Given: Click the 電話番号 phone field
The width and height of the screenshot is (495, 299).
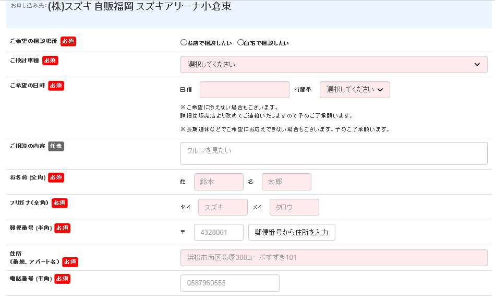Looking at the screenshot, I should [230, 283].
